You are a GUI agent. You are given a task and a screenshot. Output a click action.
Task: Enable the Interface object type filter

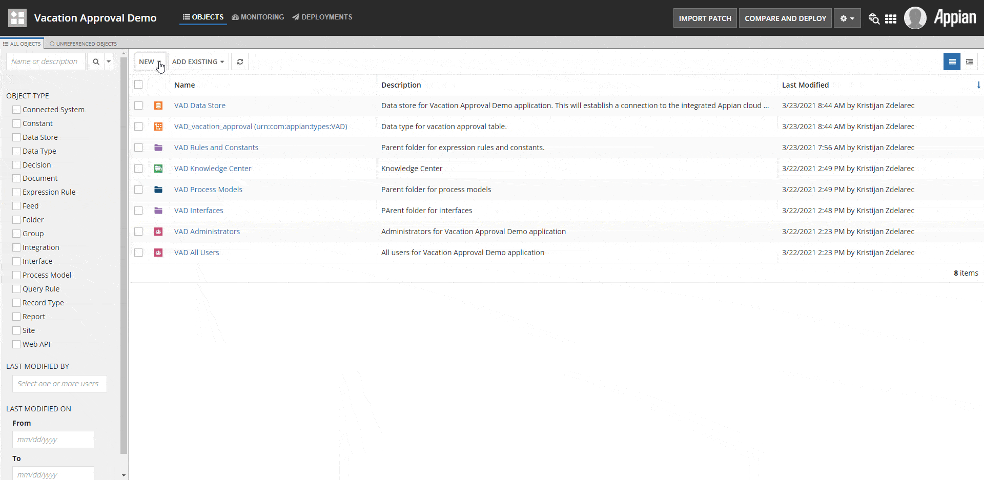click(x=16, y=261)
